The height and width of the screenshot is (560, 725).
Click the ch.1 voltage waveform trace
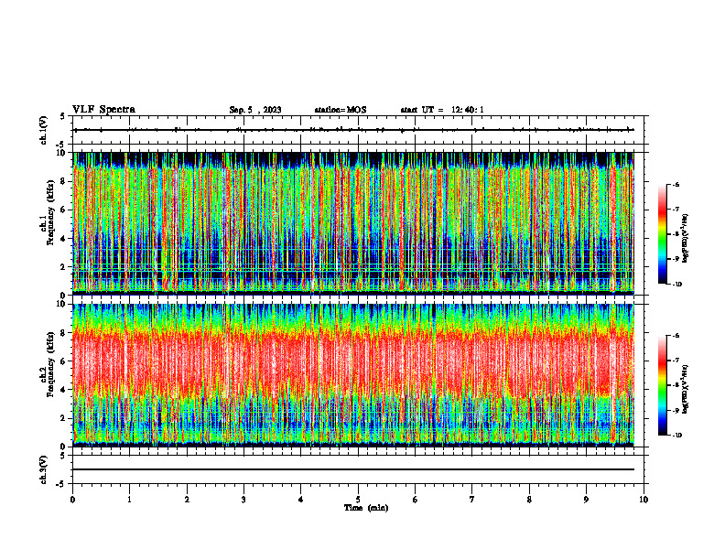point(353,130)
